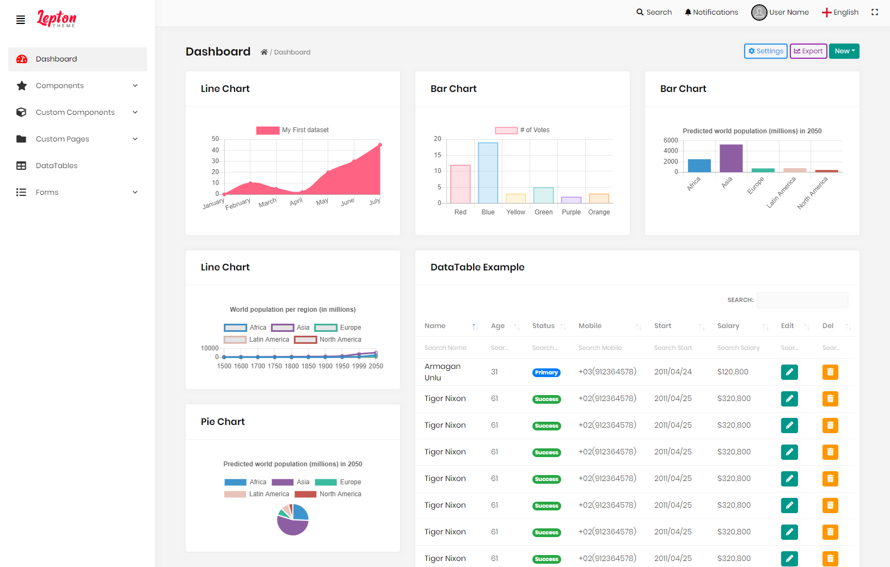Open the English language dropdown
The image size is (890, 567).
pos(840,12)
